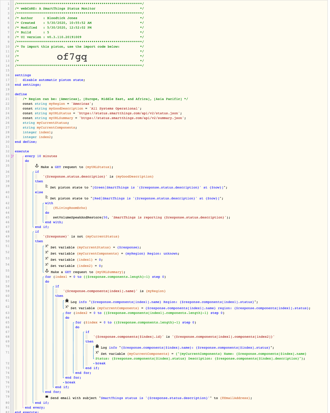330x413 pixels.
Task: Click the 'string myCurrentComponents;' declaration
Action: pos(50,128)
